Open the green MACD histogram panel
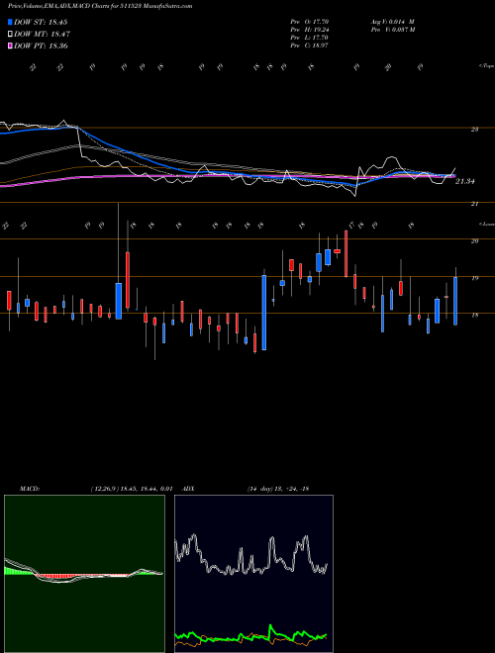This screenshot has height=653, width=495. tap(84, 574)
